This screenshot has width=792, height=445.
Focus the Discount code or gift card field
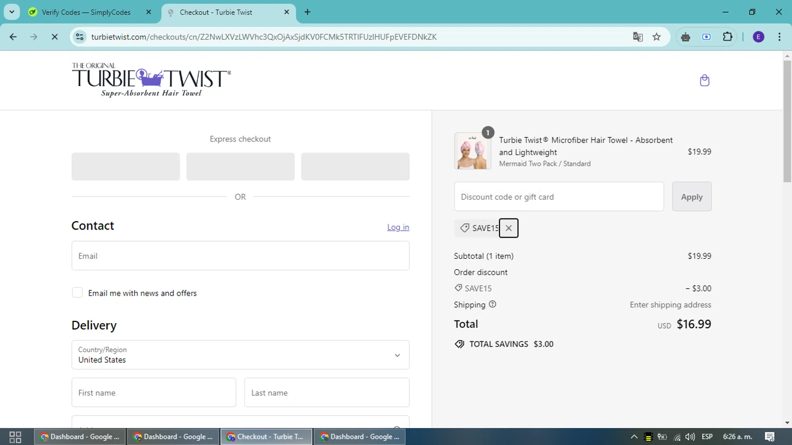coord(559,196)
